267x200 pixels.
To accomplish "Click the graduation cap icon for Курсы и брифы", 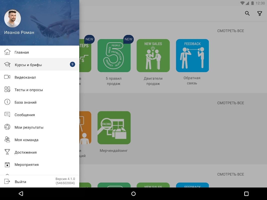I will pyautogui.click(x=7, y=64).
